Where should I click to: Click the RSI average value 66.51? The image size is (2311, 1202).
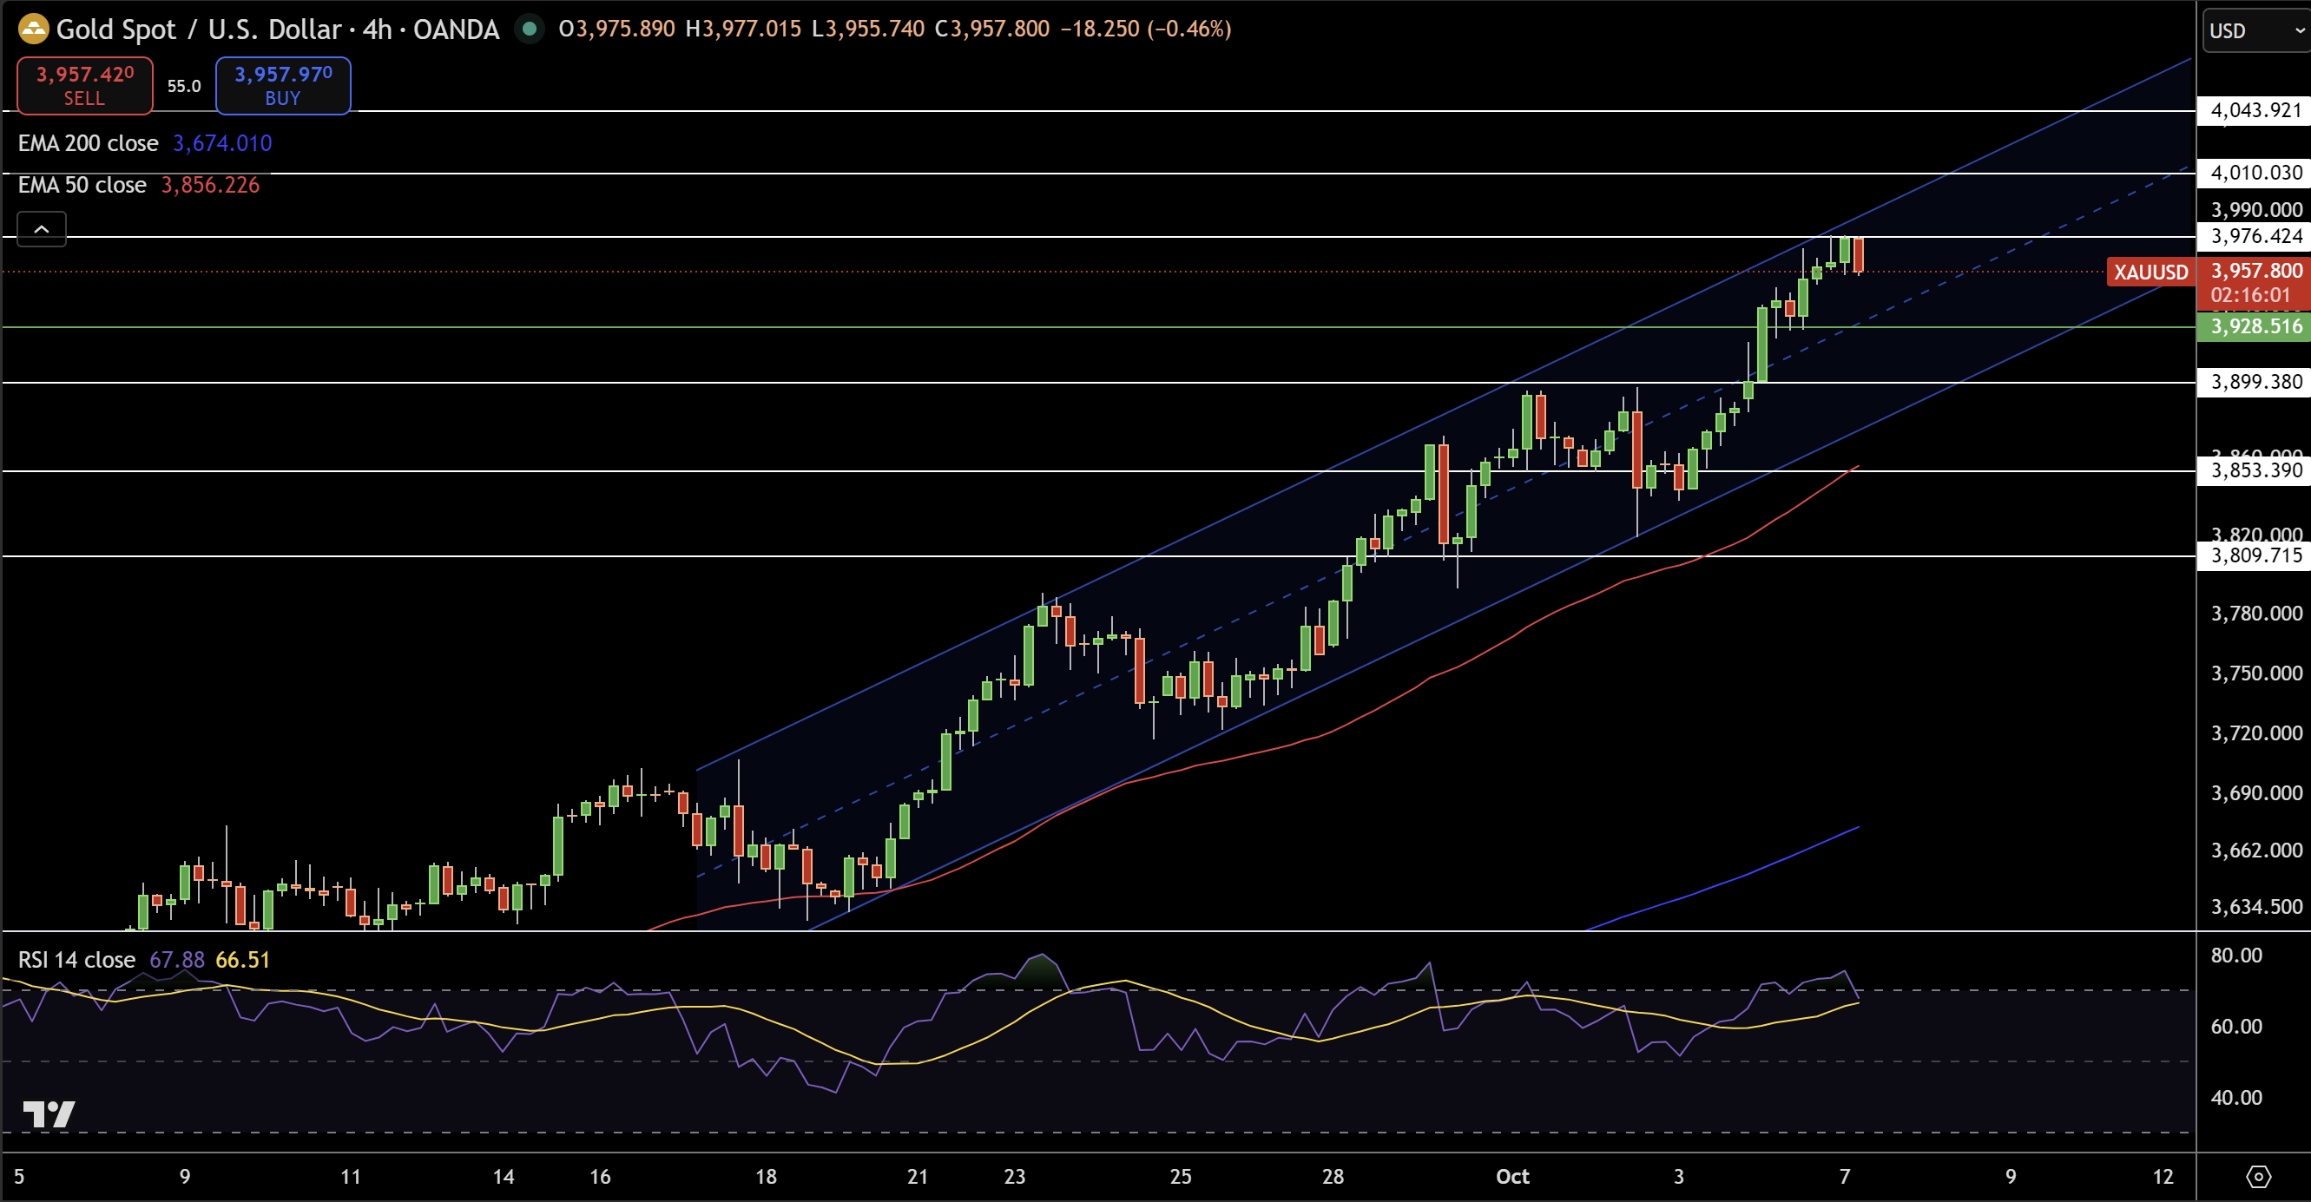pos(242,960)
